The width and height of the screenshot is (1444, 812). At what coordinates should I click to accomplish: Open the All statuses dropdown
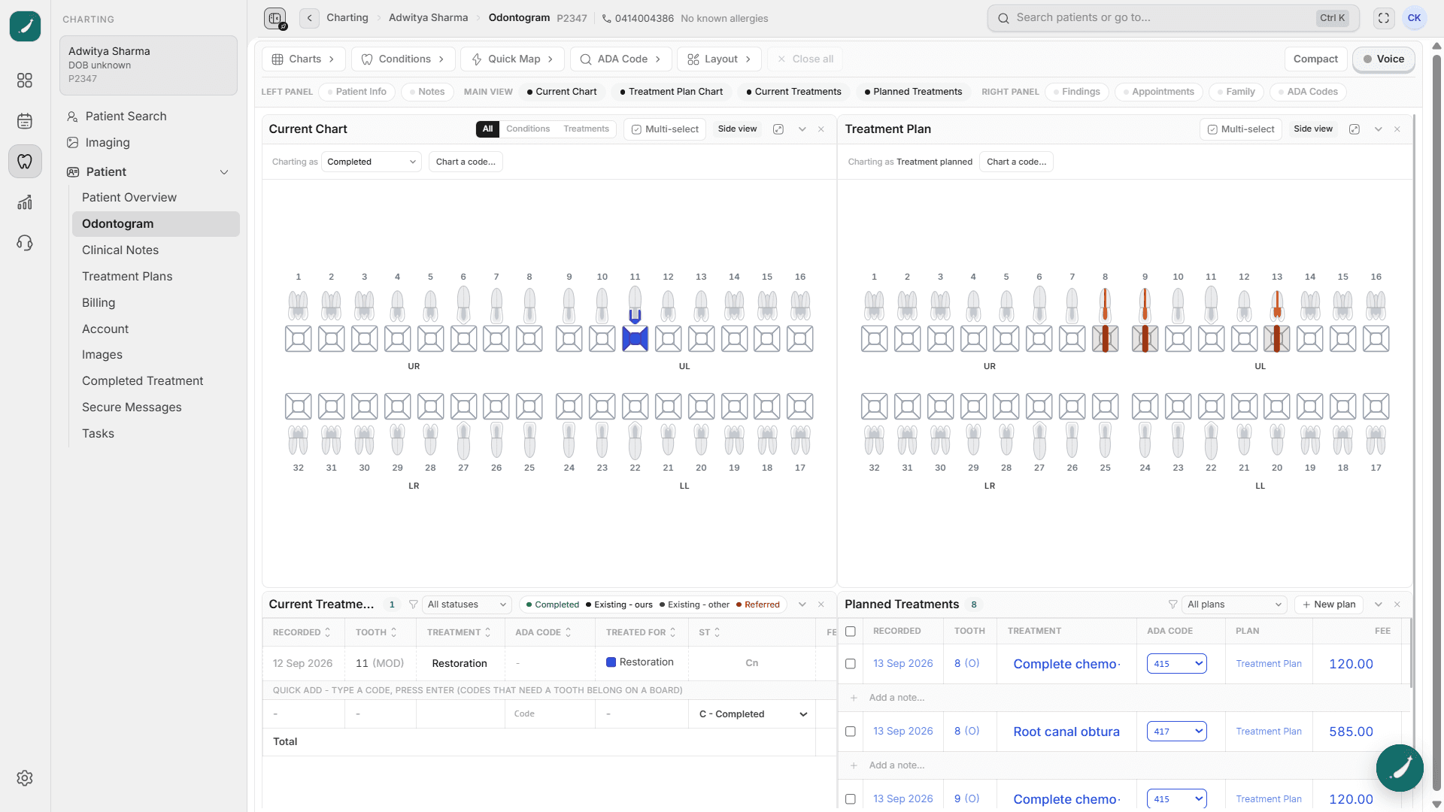click(466, 604)
